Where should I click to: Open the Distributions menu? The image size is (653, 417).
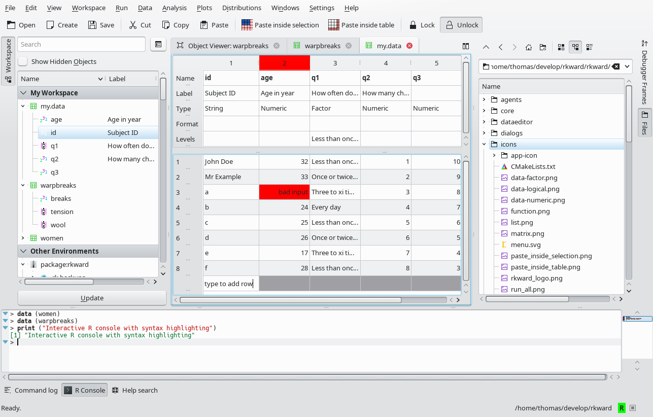pyautogui.click(x=242, y=8)
